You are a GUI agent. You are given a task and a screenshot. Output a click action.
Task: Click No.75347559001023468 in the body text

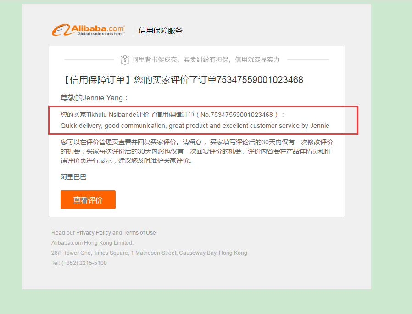(x=237, y=115)
